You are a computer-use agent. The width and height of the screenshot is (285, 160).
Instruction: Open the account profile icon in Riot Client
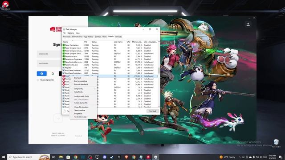pos(248,24)
